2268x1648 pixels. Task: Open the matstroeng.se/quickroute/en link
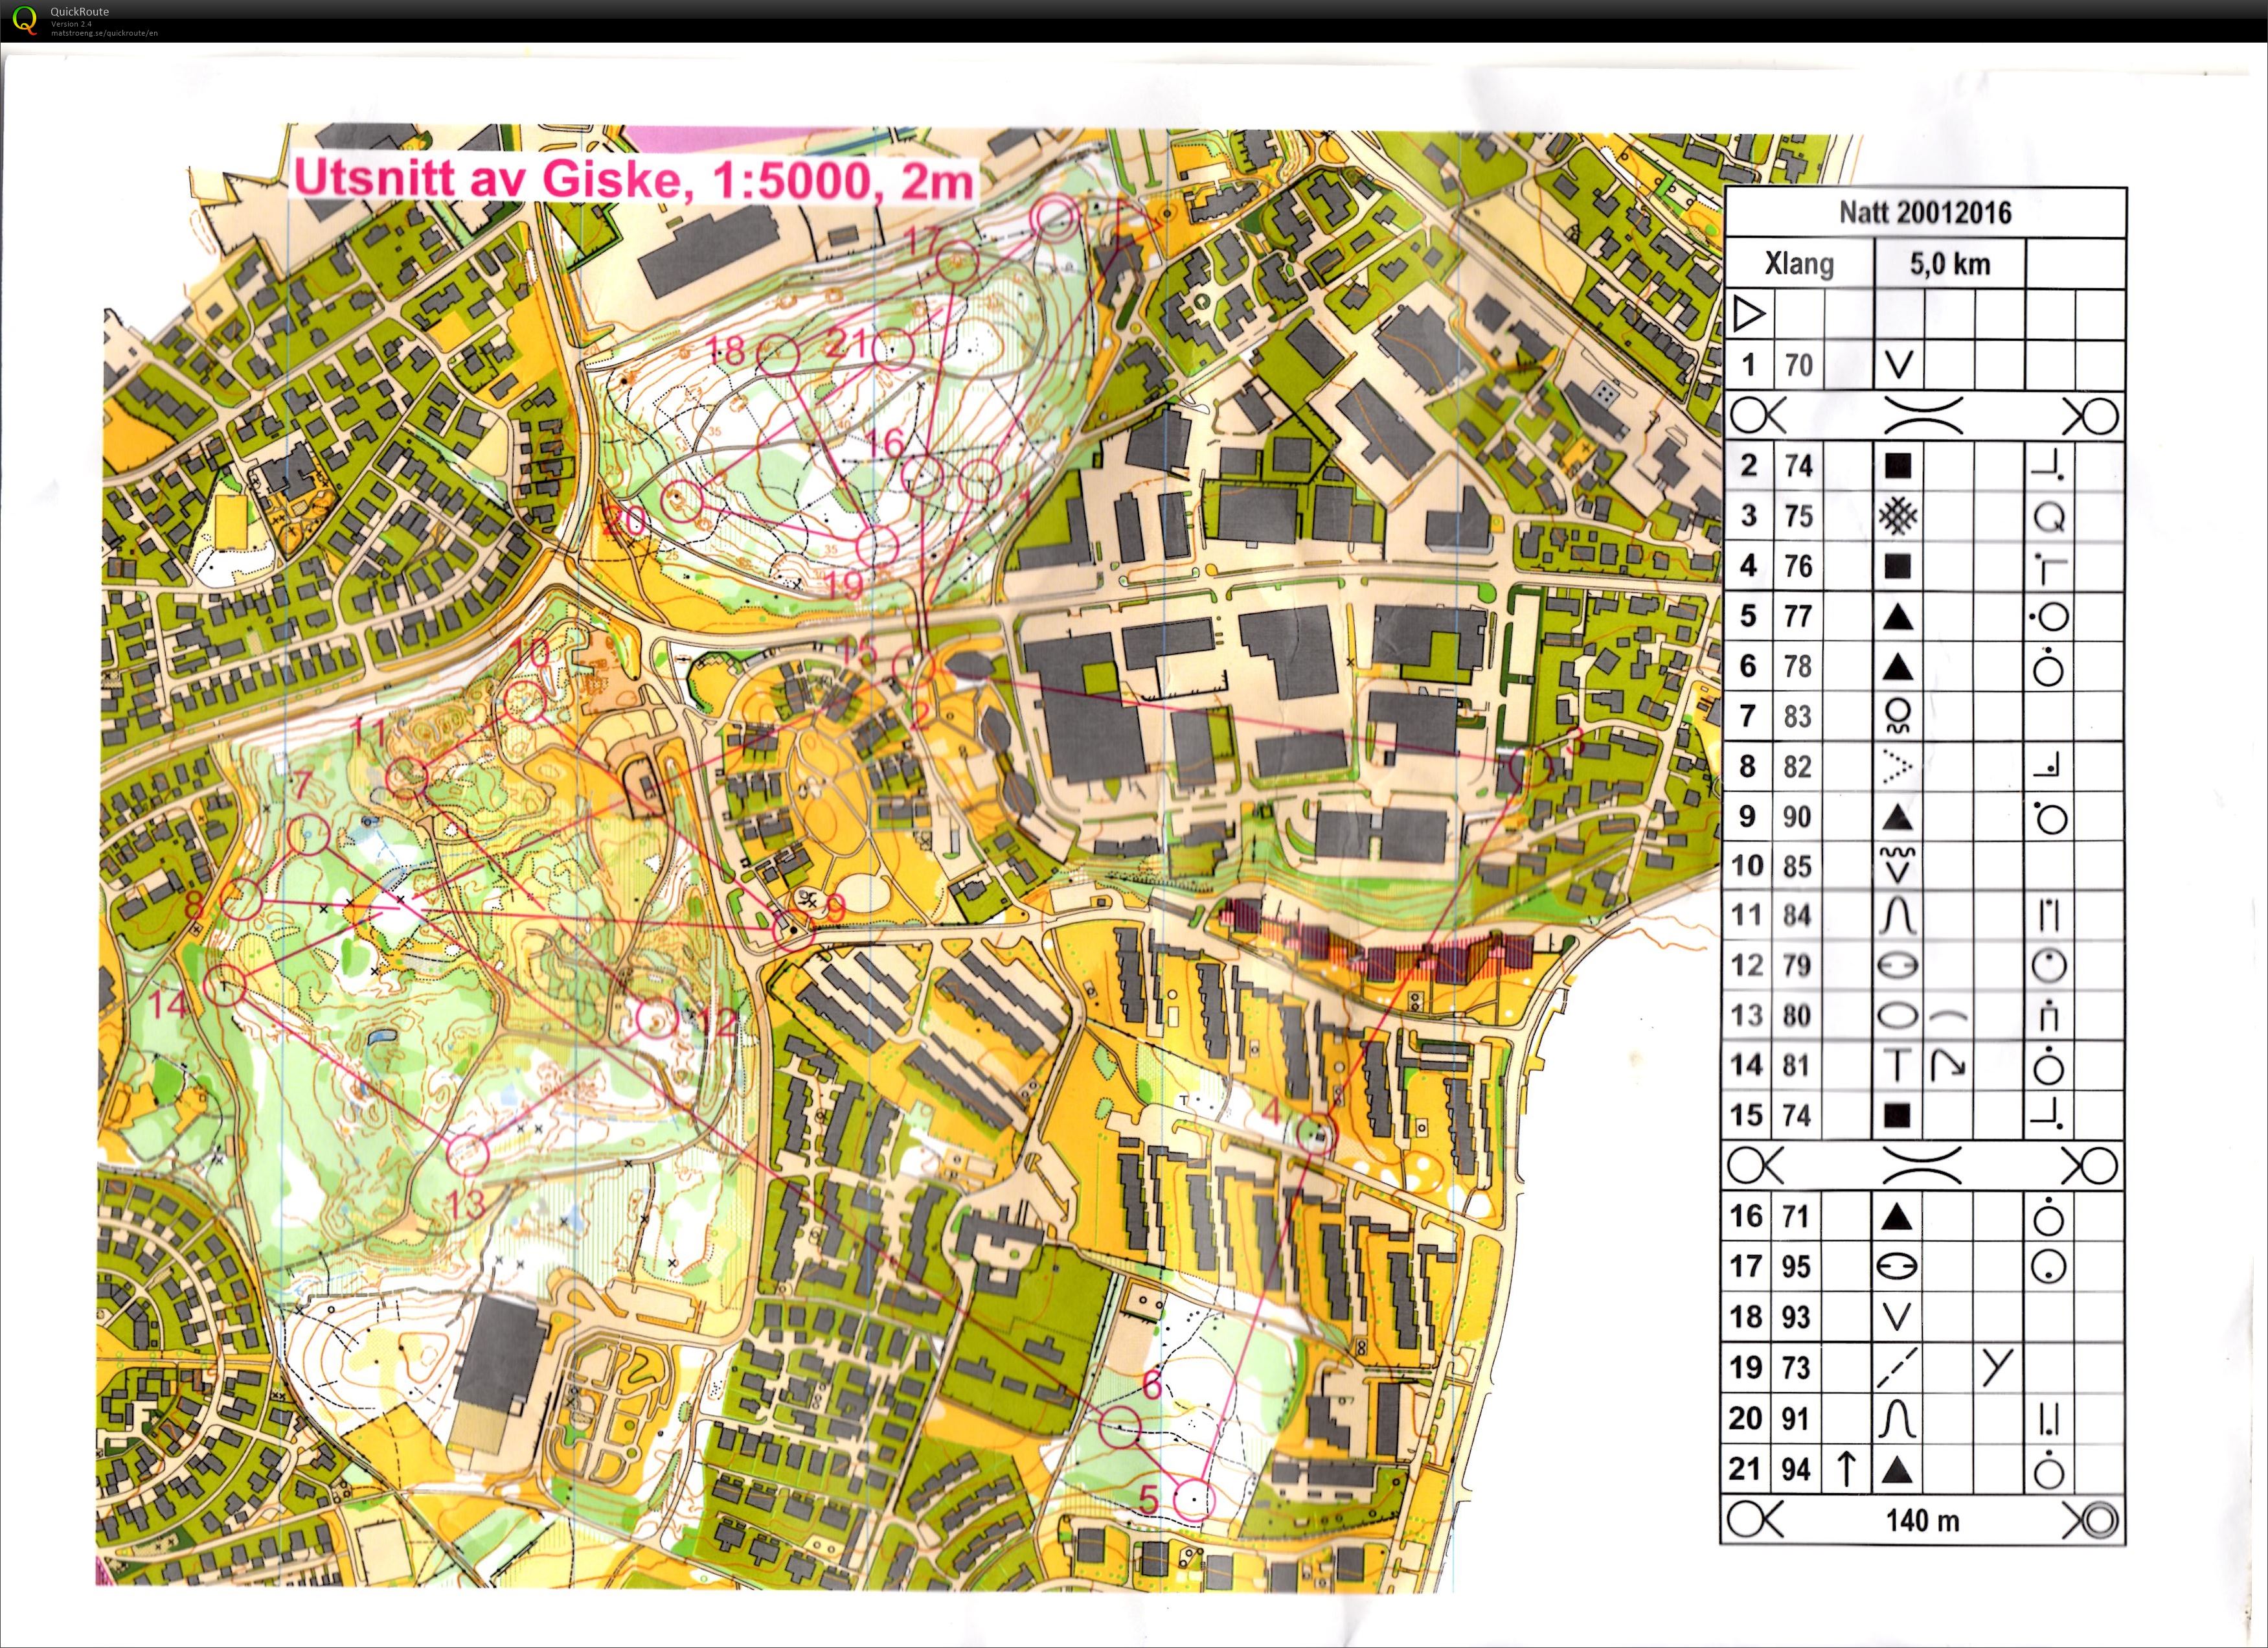point(104,33)
